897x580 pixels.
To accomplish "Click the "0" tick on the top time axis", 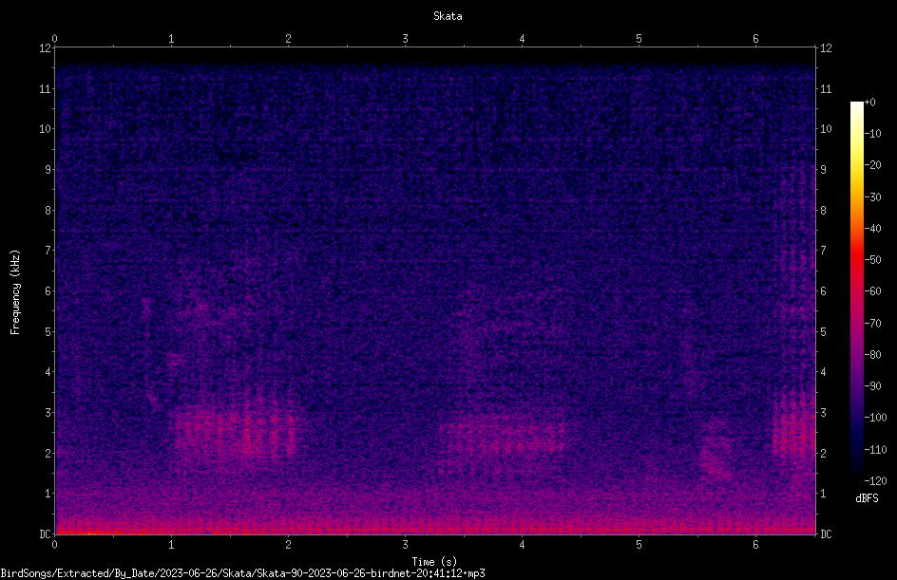I will coord(54,39).
